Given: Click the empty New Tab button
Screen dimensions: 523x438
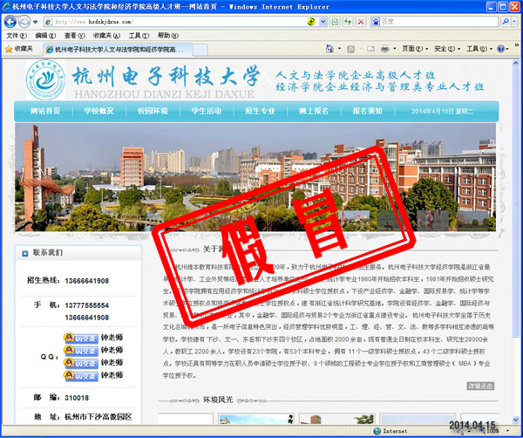Looking at the screenshot, I should [x=200, y=50].
